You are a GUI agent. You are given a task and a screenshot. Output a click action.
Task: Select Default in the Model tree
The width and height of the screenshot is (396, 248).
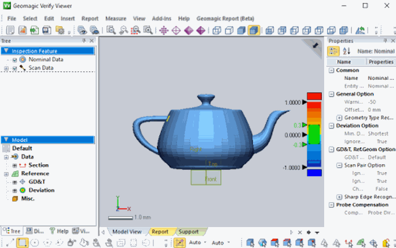point(22,148)
